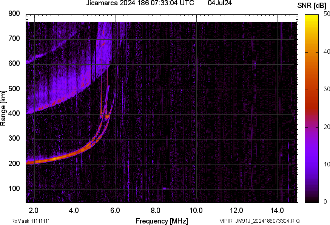This screenshot has width=330, height=225.
Task: Click the frequency tick label 8.0
Action: 156,211
